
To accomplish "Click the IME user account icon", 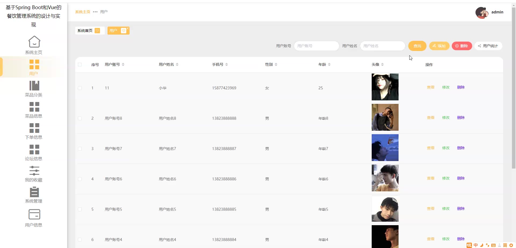I will (x=499, y=245).
